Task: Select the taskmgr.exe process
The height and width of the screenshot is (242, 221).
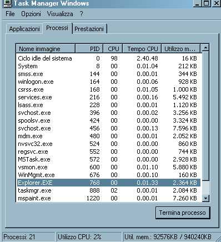Action: tap(108, 190)
